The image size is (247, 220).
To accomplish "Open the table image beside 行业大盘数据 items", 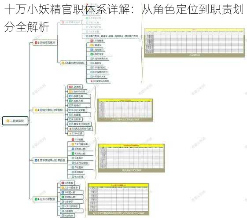I will click(118, 199).
